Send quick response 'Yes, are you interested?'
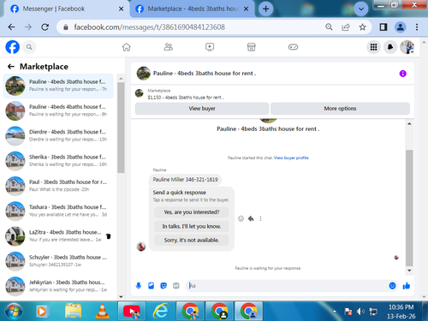This screenshot has width=428, height=321. point(192,212)
